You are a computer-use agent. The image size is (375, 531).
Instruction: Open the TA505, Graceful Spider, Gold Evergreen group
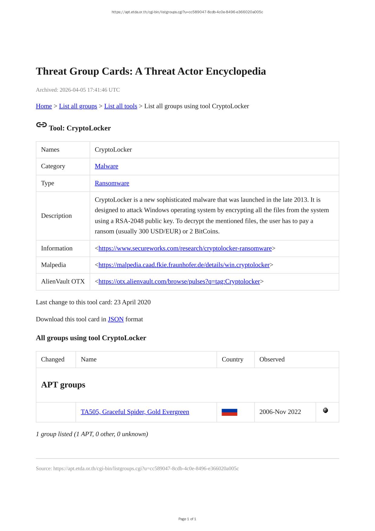point(135,412)
